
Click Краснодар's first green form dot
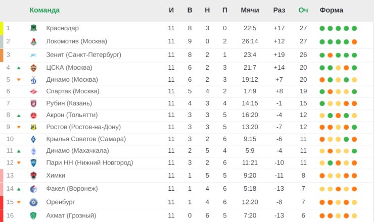(322, 28)
